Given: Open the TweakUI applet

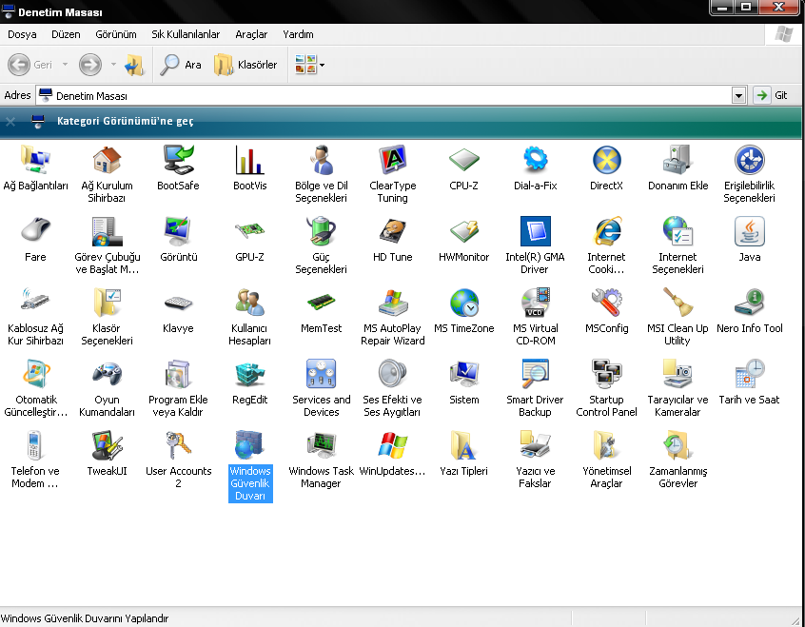Looking at the screenshot, I should [107, 445].
